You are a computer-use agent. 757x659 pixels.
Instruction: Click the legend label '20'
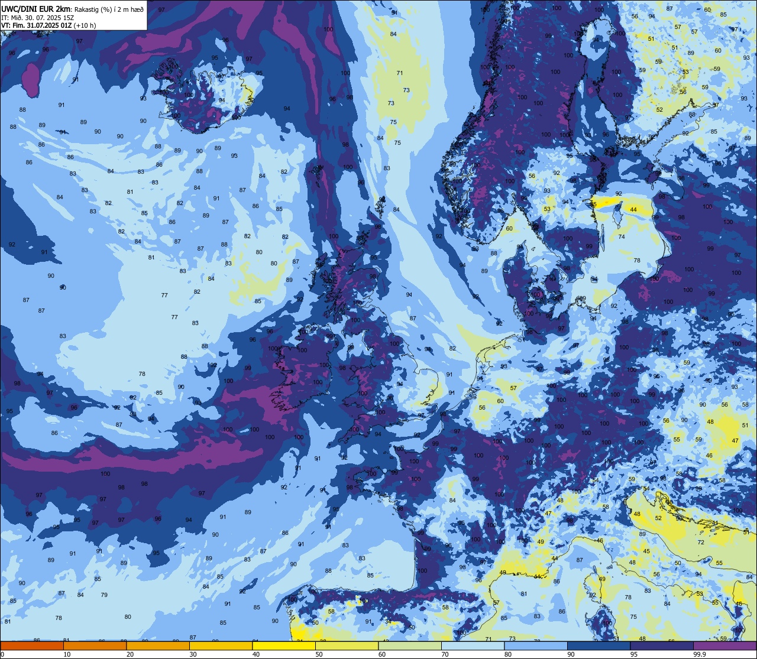point(130,654)
